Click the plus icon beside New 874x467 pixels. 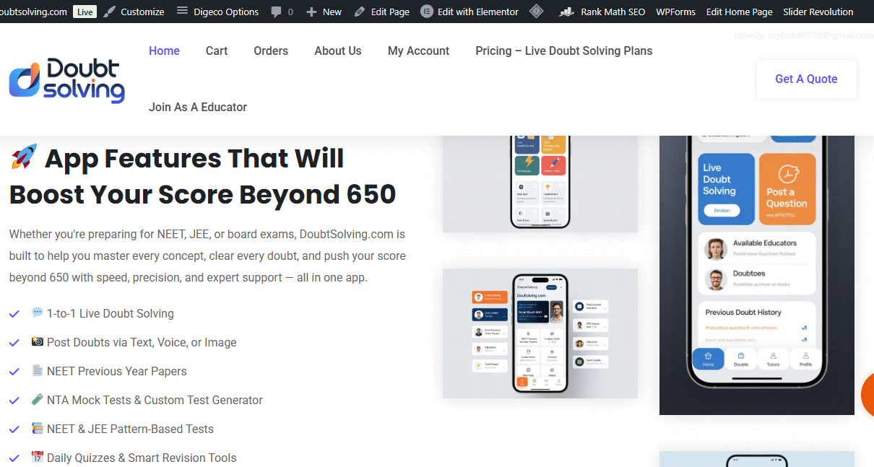(311, 12)
